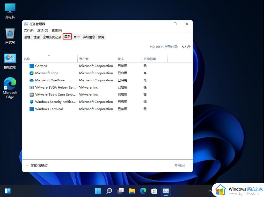264x197 pixels.
Task: Maximize the Task Manager window
Action: (x=175, y=24)
